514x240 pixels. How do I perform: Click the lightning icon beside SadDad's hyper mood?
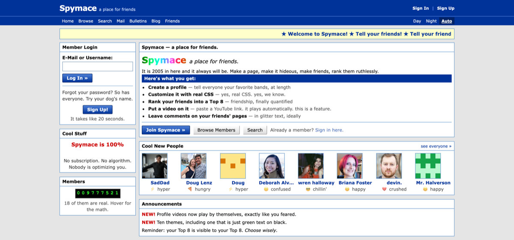point(152,189)
